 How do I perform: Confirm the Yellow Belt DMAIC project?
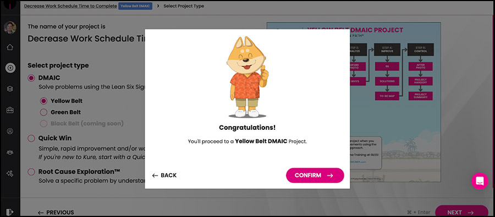coord(315,175)
